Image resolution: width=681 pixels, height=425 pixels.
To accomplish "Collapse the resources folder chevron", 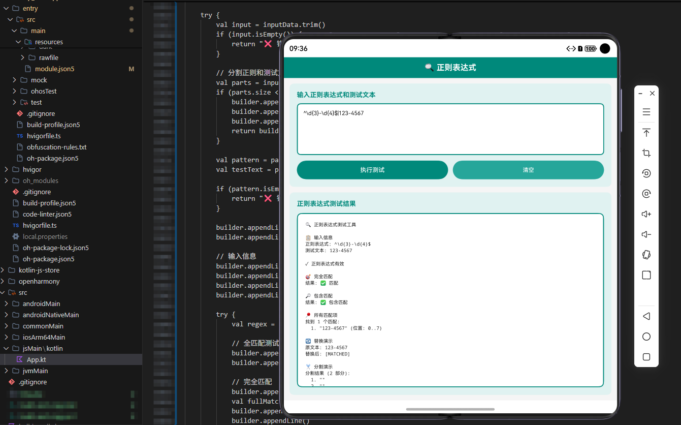I will [x=18, y=42].
